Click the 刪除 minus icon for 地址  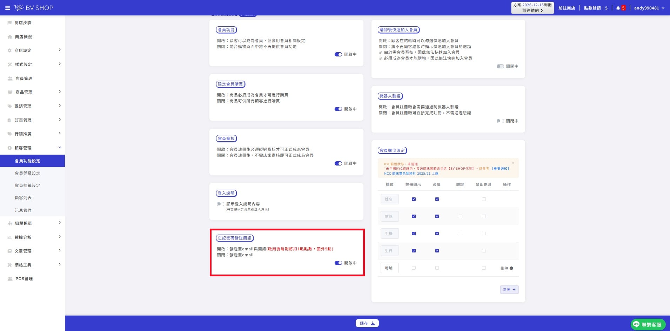(x=511, y=268)
